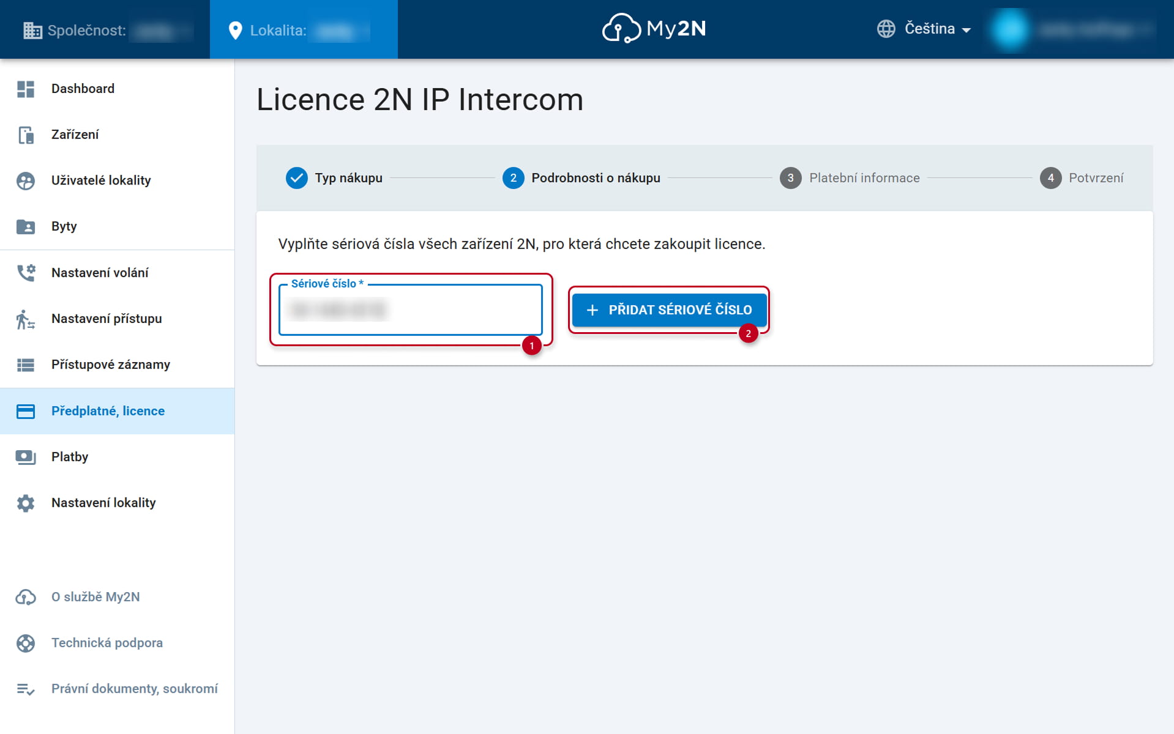The width and height of the screenshot is (1174, 734).
Task: Click the completed checkmark step icon
Action: (297, 178)
